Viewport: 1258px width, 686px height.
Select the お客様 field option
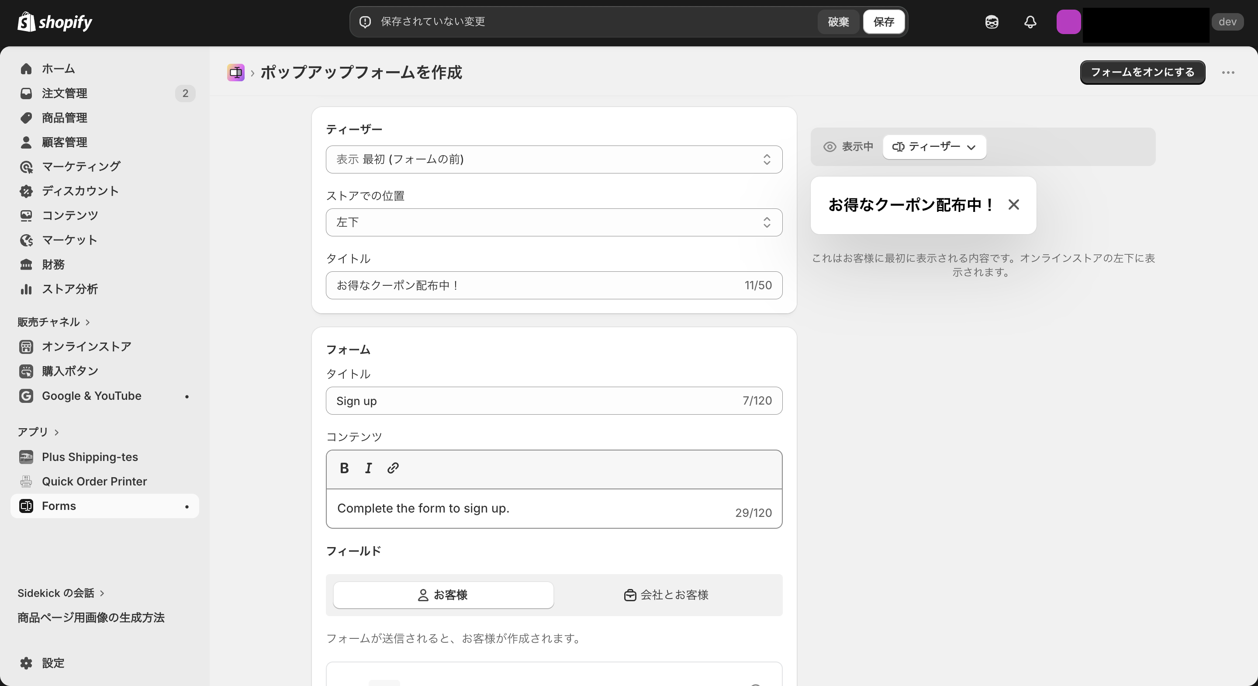click(x=442, y=595)
